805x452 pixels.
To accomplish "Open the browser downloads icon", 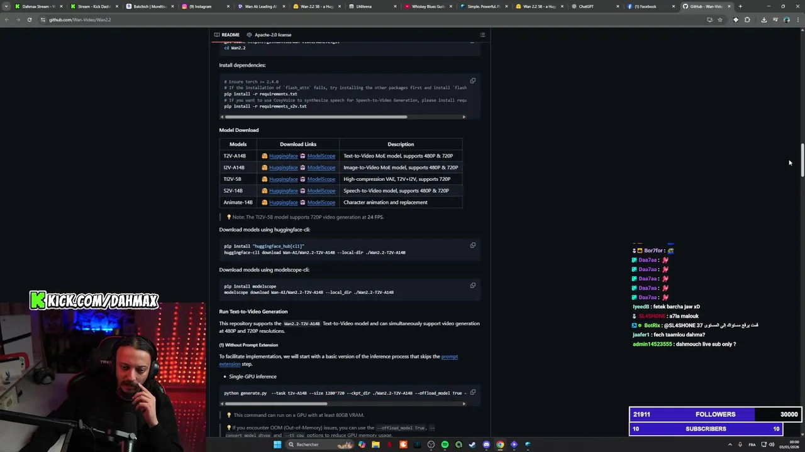I will 763,19.
